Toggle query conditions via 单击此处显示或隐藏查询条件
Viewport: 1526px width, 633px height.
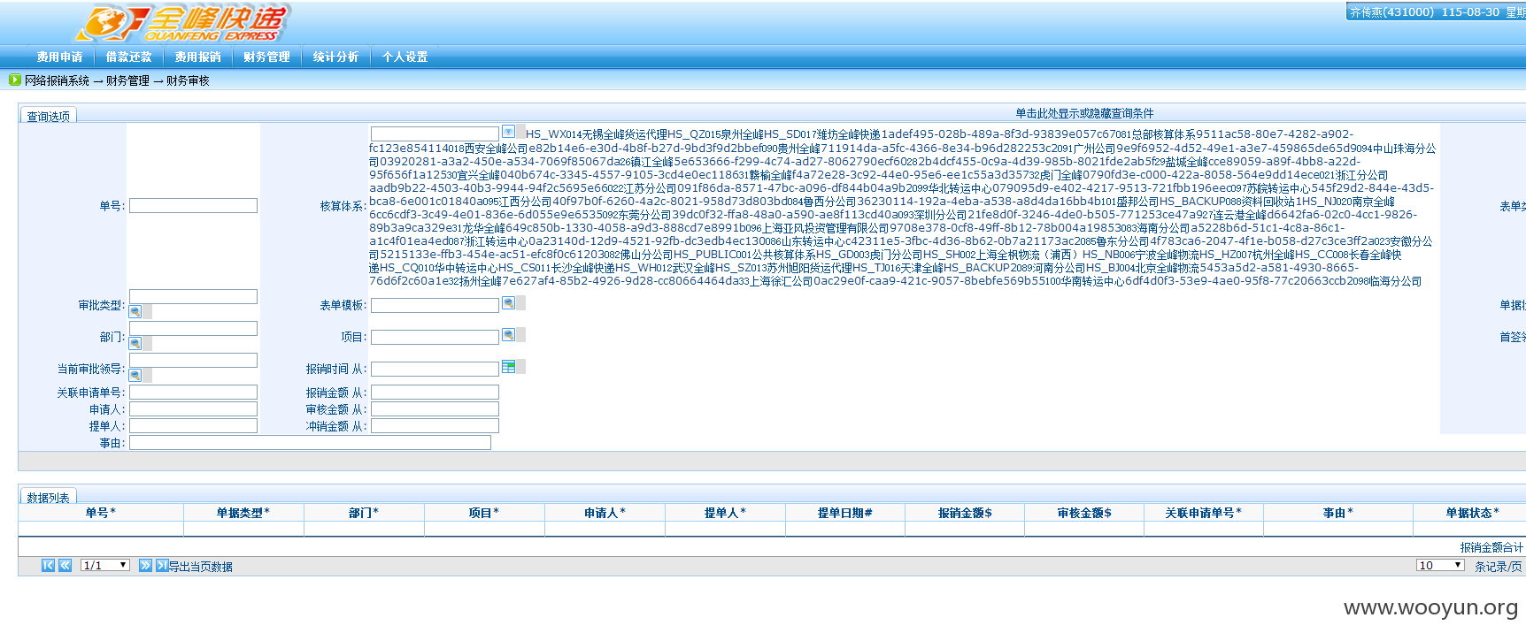coord(1084,113)
